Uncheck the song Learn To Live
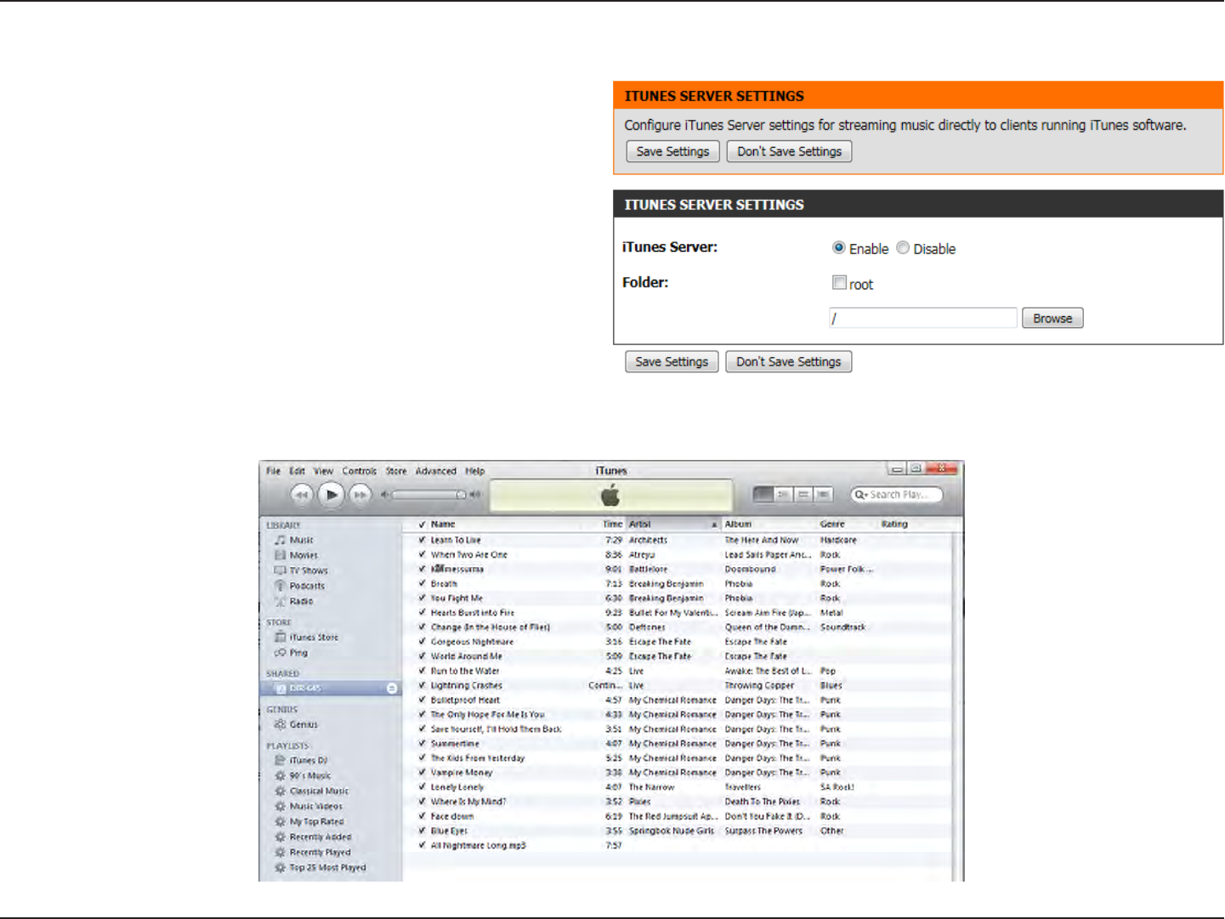 (x=422, y=540)
